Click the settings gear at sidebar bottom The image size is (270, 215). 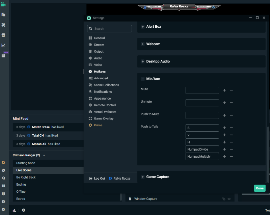click(3, 209)
